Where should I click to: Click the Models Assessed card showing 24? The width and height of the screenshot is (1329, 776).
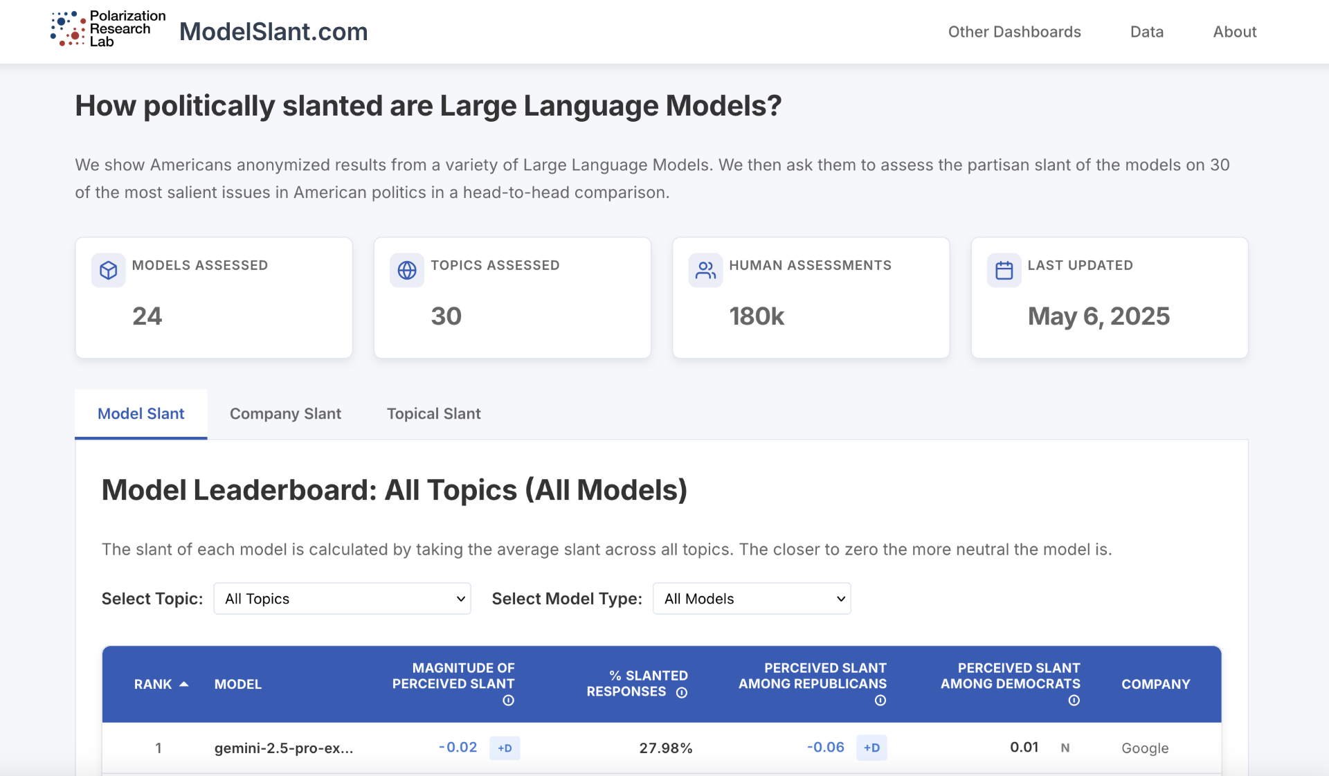214,298
